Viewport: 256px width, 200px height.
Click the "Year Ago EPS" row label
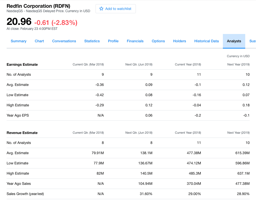pos(18,115)
